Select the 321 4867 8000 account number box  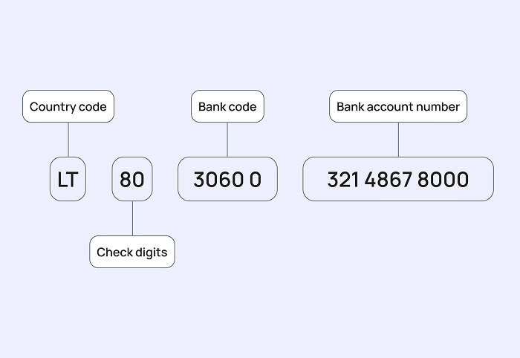[398, 179]
